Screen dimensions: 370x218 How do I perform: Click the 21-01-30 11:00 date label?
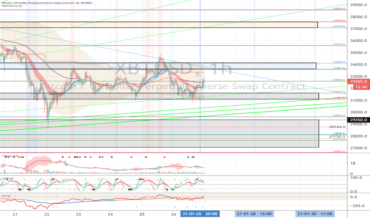click(x=315, y=214)
